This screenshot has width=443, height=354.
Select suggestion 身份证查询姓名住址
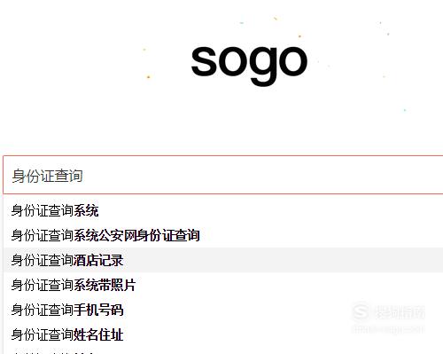[223, 334]
